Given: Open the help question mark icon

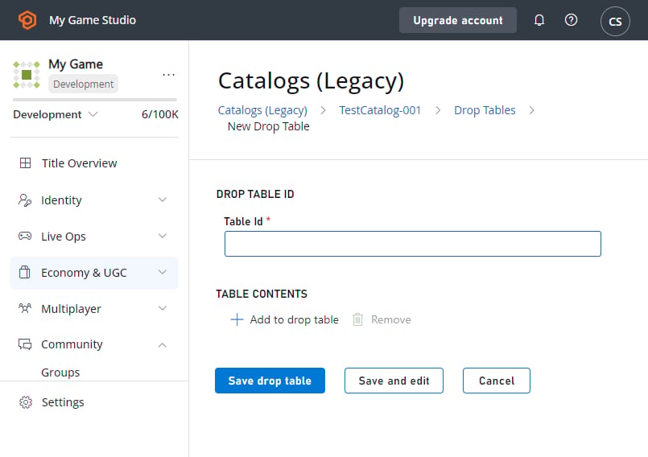Looking at the screenshot, I should (571, 20).
